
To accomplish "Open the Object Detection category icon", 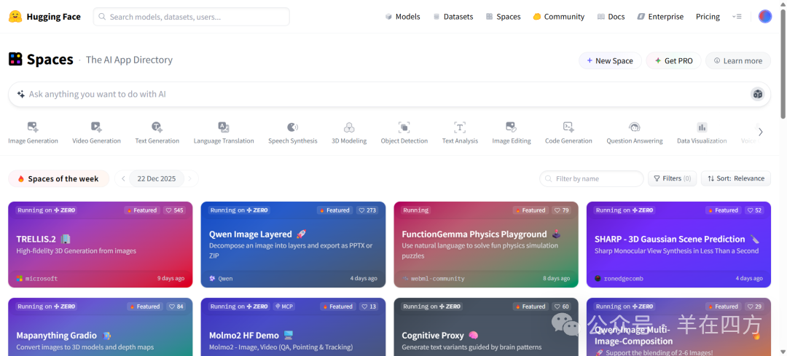I will 404,127.
